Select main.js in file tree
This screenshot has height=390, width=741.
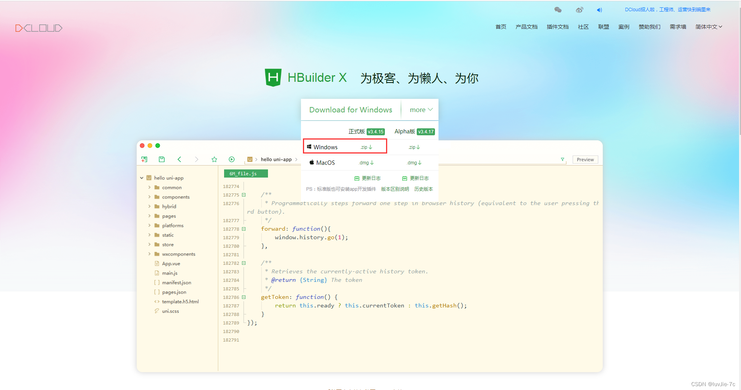(170, 273)
